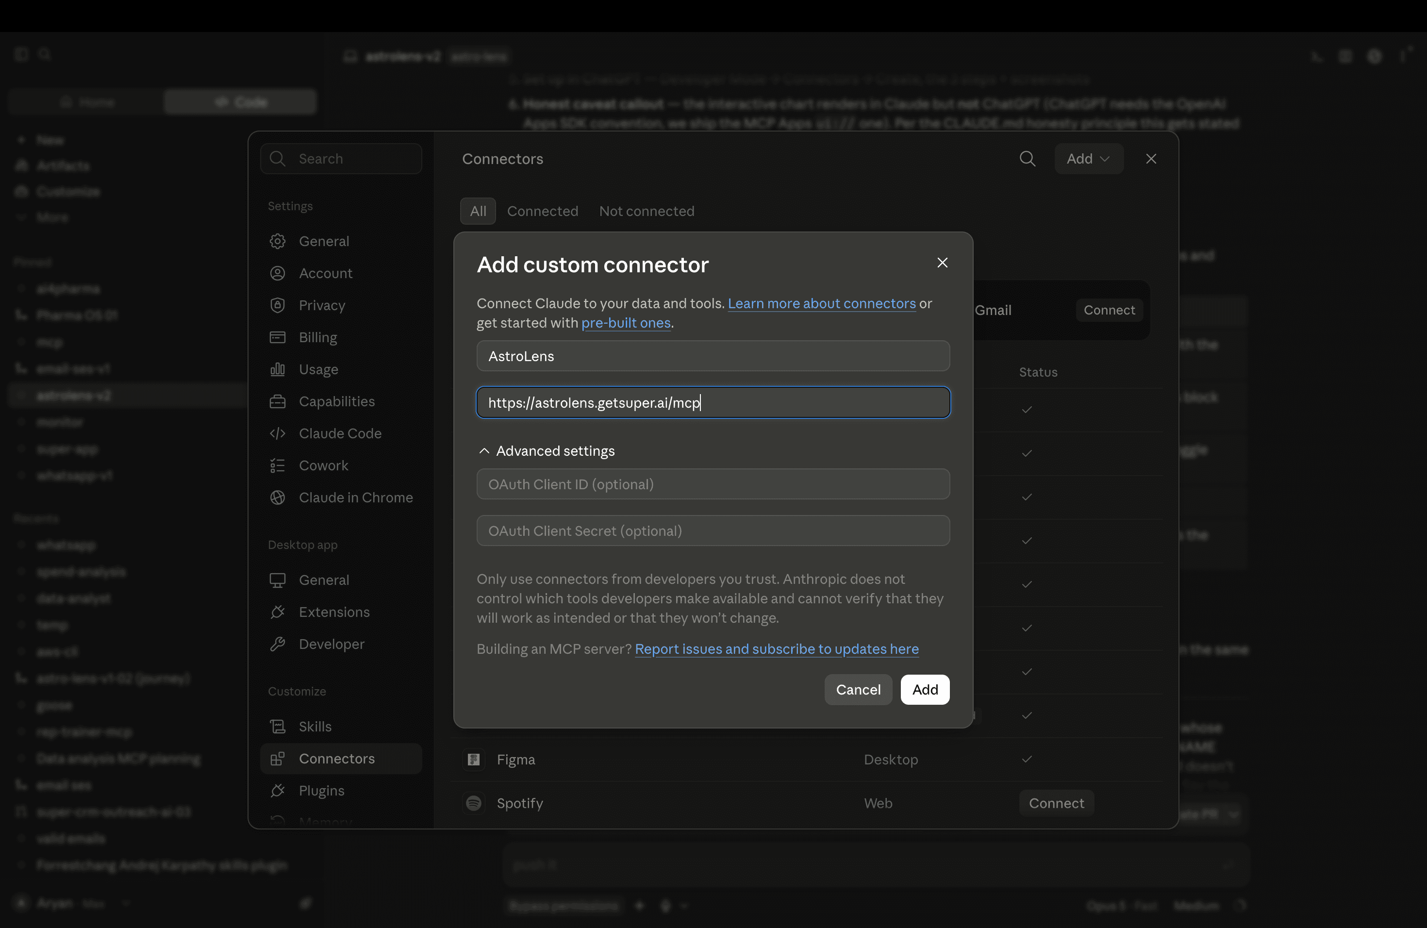Select the Spotify connector name
Screen dimensions: 1427x928
519,803
